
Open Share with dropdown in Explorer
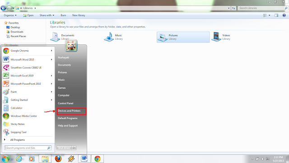[47, 15]
